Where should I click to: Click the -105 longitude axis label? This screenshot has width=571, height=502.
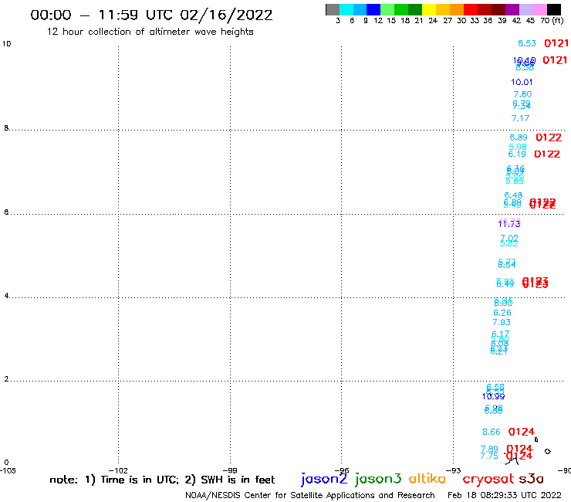click(x=8, y=470)
